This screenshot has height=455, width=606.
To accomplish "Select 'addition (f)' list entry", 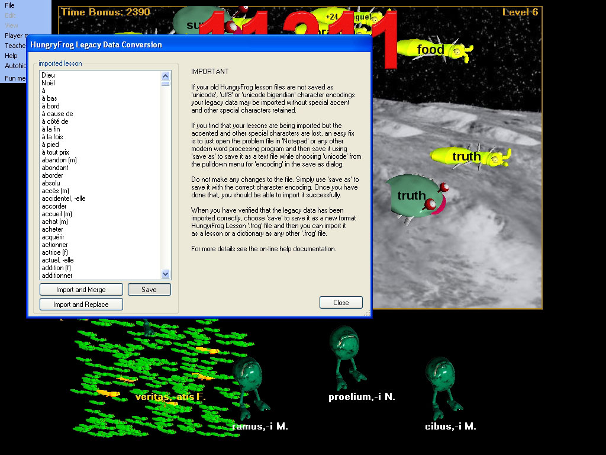I will pyautogui.click(x=59, y=268).
